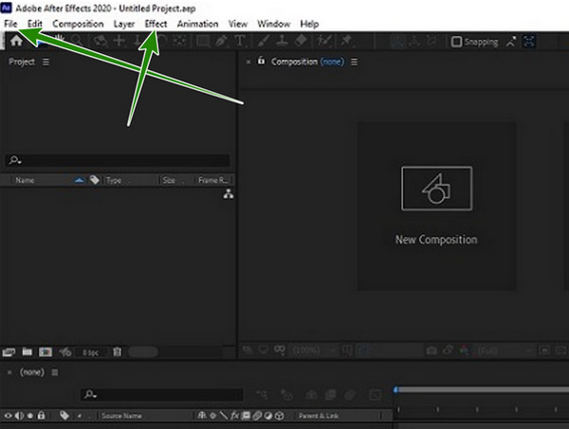569x429 pixels.
Task: Go to the Home screen icon
Action: (x=16, y=41)
